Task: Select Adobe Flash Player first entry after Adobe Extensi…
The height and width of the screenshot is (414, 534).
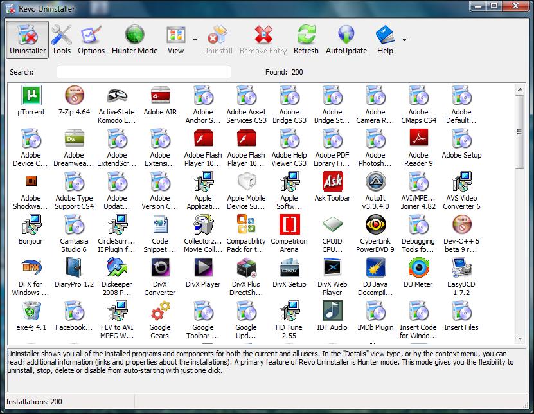Action: tap(203, 148)
